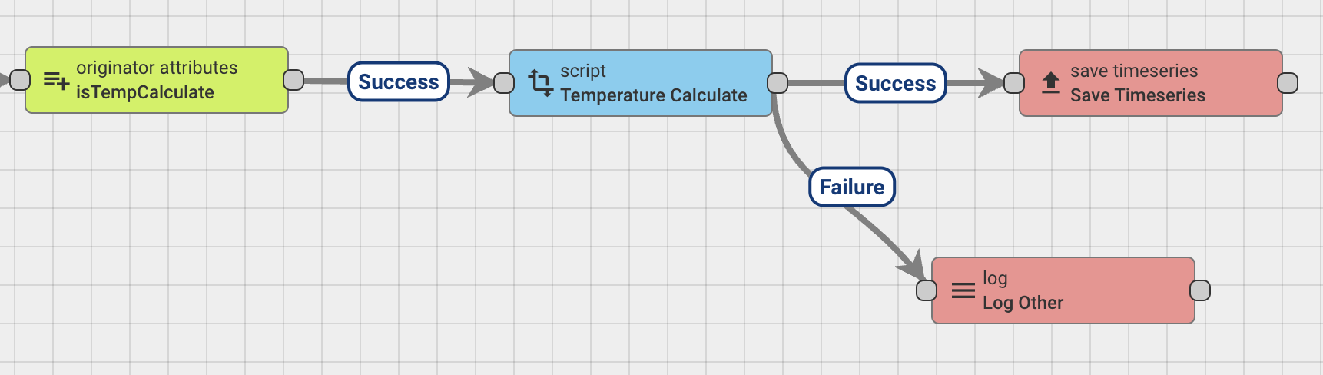The width and height of the screenshot is (1323, 375).
Task: Click output port of Log Other node
Action: [x=1200, y=290]
